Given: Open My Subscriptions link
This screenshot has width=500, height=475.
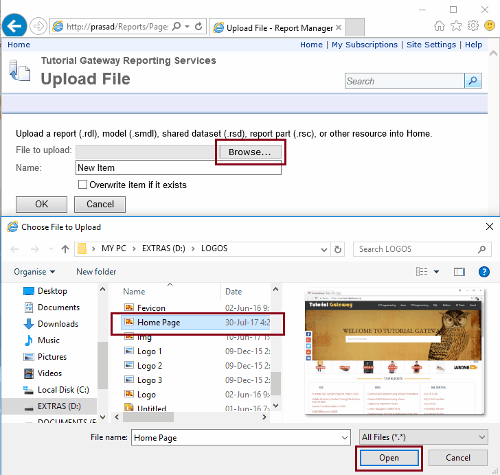Looking at the screenshot, I should (x=365, y=45).
